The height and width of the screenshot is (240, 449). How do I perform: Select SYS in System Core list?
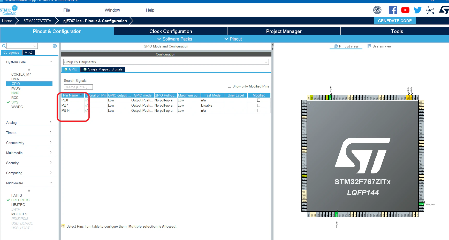tap(15, 102)
